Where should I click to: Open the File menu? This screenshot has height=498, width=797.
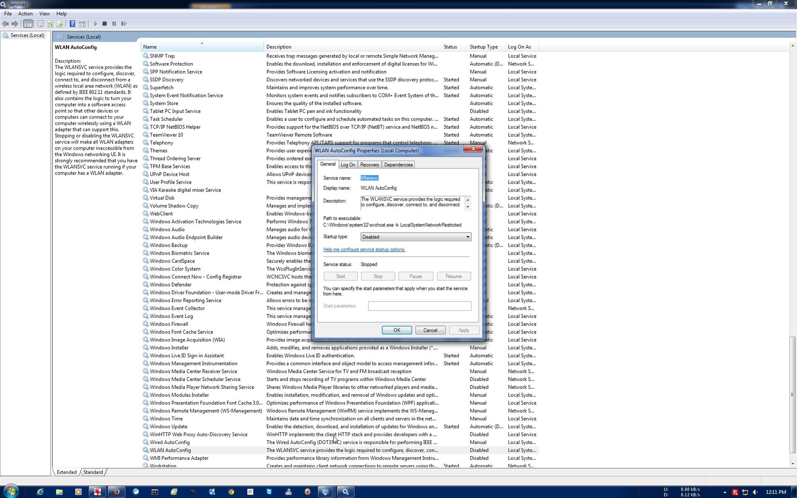pyautogui.click(x=8, y=14)
